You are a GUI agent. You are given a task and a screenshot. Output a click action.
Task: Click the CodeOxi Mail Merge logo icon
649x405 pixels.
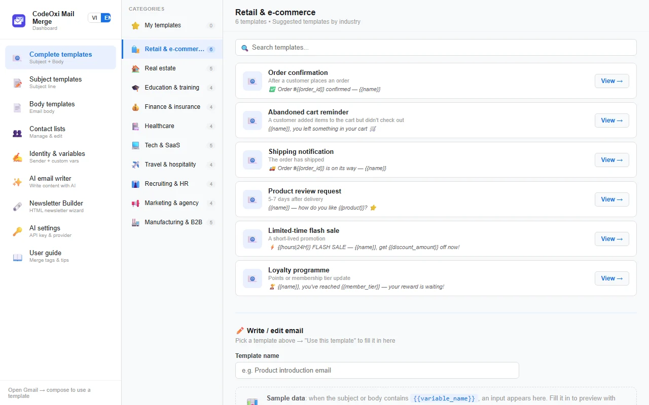19,21
